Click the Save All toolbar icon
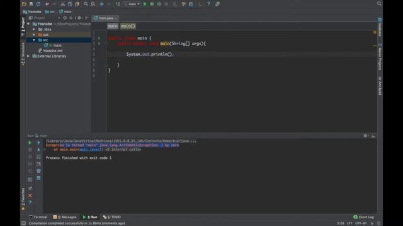Screen dimensions: 403x226 point(31,4)
